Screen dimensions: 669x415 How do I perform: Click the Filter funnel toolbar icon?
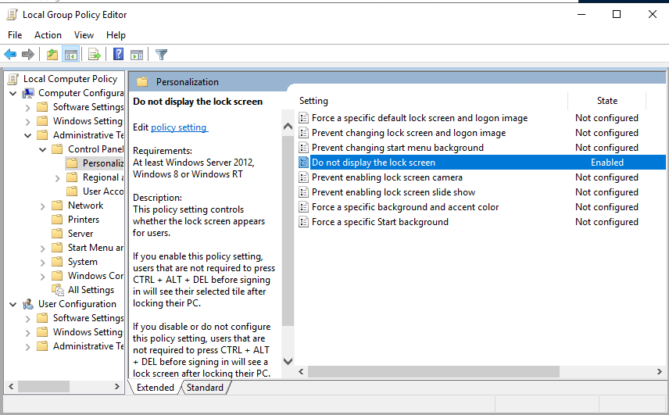pos(161,54)
